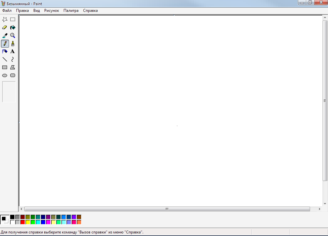Open the Справка menu
Viewport: 328px width, 236px height.
pyautogui.click(x=90, y=11)
